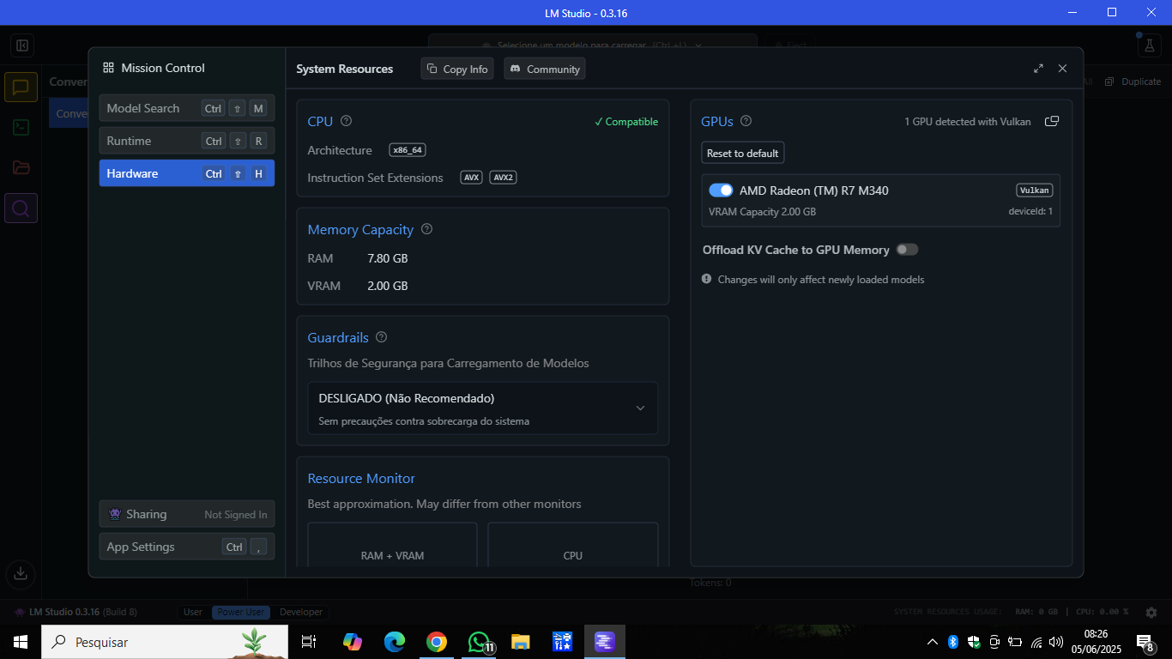This screenshot has width=1172, height=659.
Task: Open the Developer terminal icon in sidebar
Action: coord(21,128)
